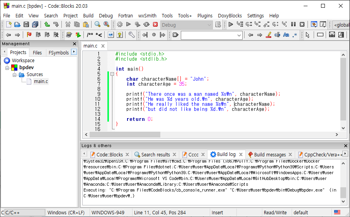This screenshot has width=350, height=217.
Task: Switch to the Files tab in Management
Action: pyautogui.click(x=37, y=53)
